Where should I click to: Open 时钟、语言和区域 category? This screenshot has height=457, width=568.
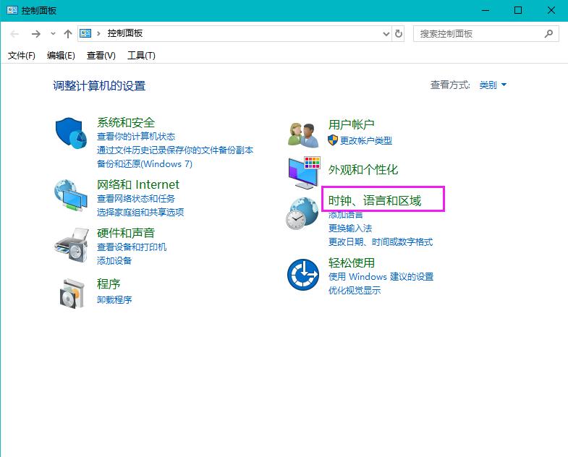click(375, 200)
